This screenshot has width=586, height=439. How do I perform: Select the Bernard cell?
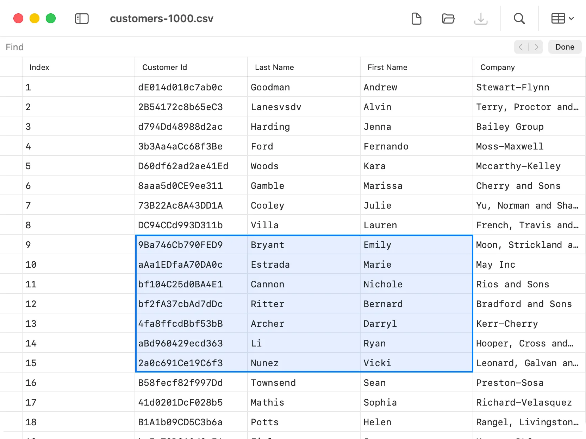tap(417, 304)
